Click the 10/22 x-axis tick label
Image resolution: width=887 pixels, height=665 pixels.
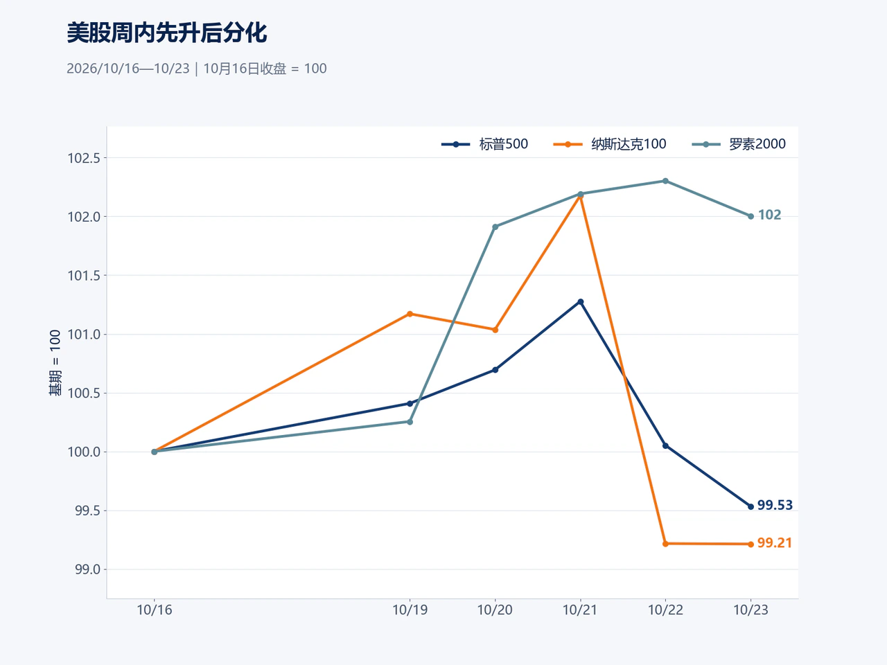[x=665, y=610]
